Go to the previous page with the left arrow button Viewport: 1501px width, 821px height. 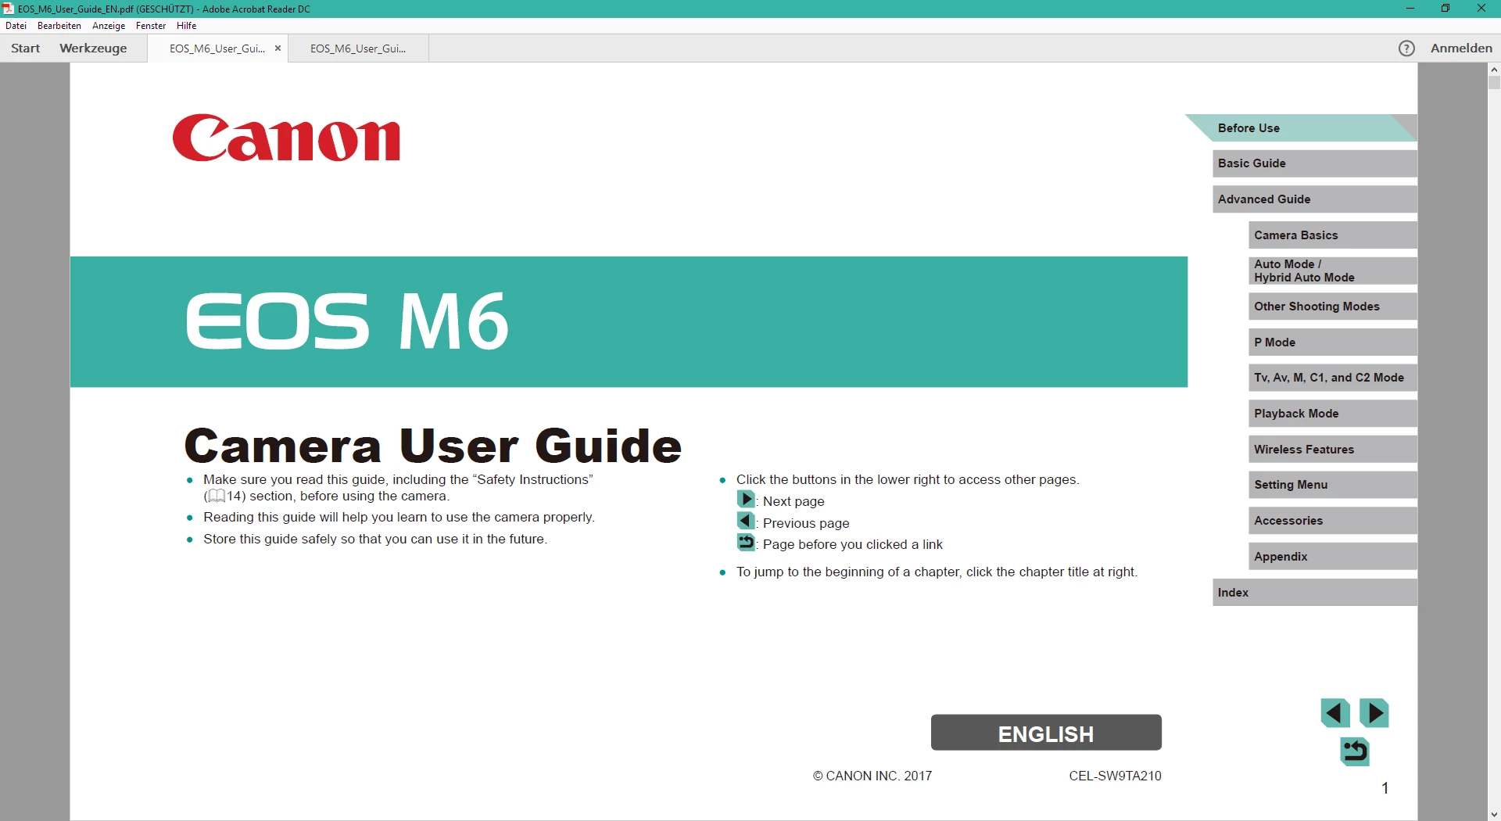(1335, 713)
